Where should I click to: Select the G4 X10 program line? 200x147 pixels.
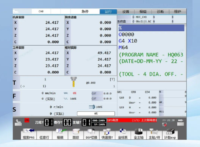pyautogui.click(x=128, y=41)
